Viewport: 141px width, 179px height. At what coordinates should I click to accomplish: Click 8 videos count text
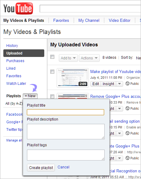click(109, 58)
